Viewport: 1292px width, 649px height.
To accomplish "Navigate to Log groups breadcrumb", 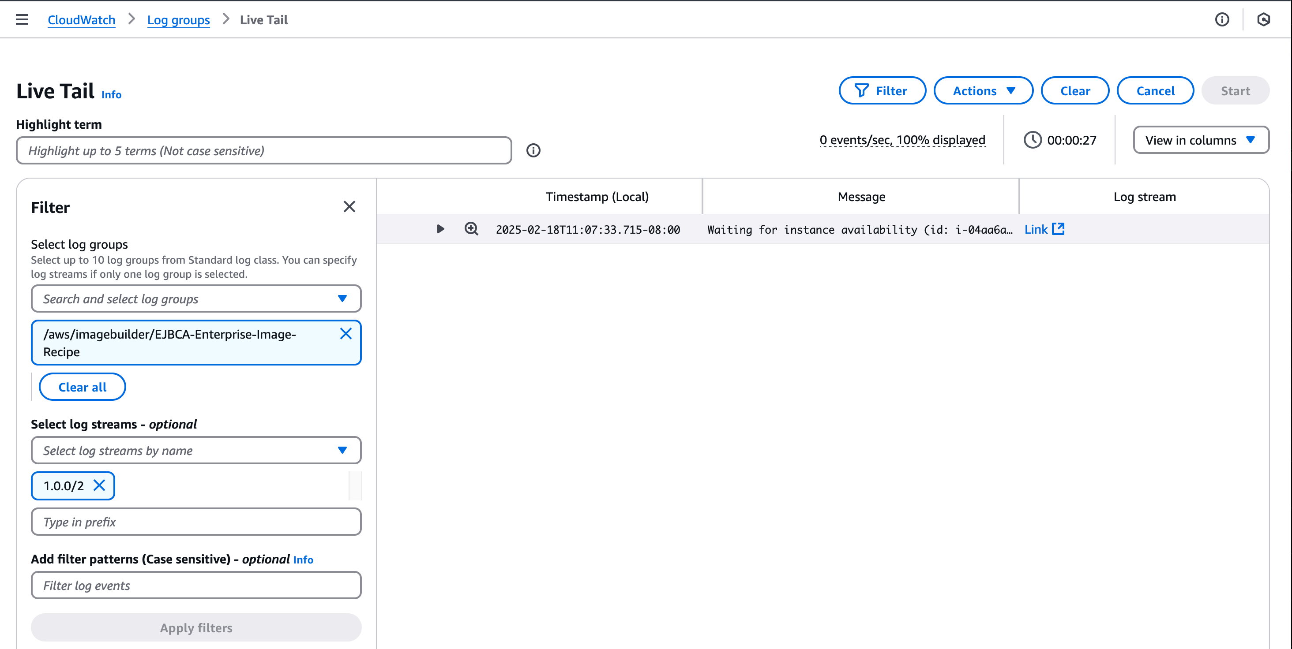I will point(178,19).
